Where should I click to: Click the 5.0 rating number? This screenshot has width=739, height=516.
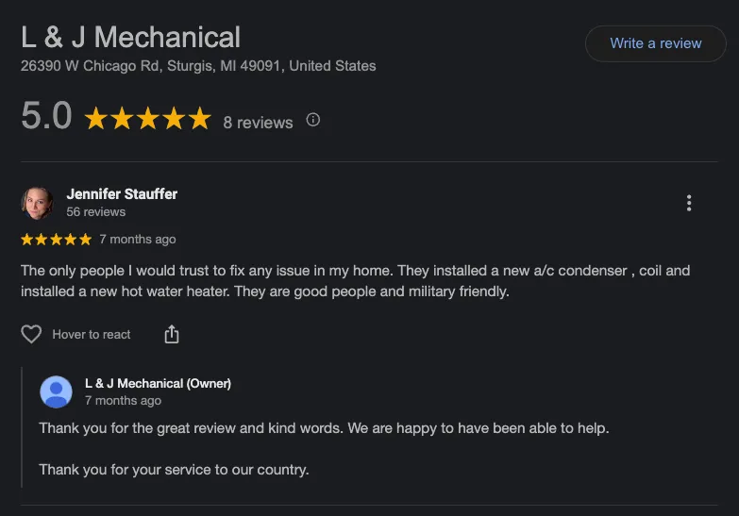coord(46,117)
